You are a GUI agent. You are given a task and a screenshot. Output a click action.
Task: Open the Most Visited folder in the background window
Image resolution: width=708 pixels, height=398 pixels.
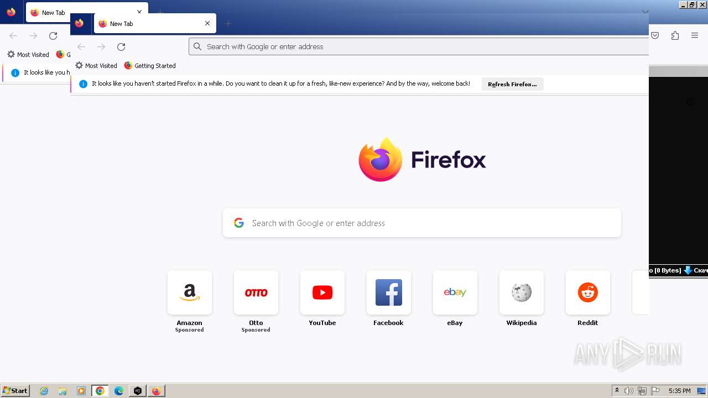point(28,54)
